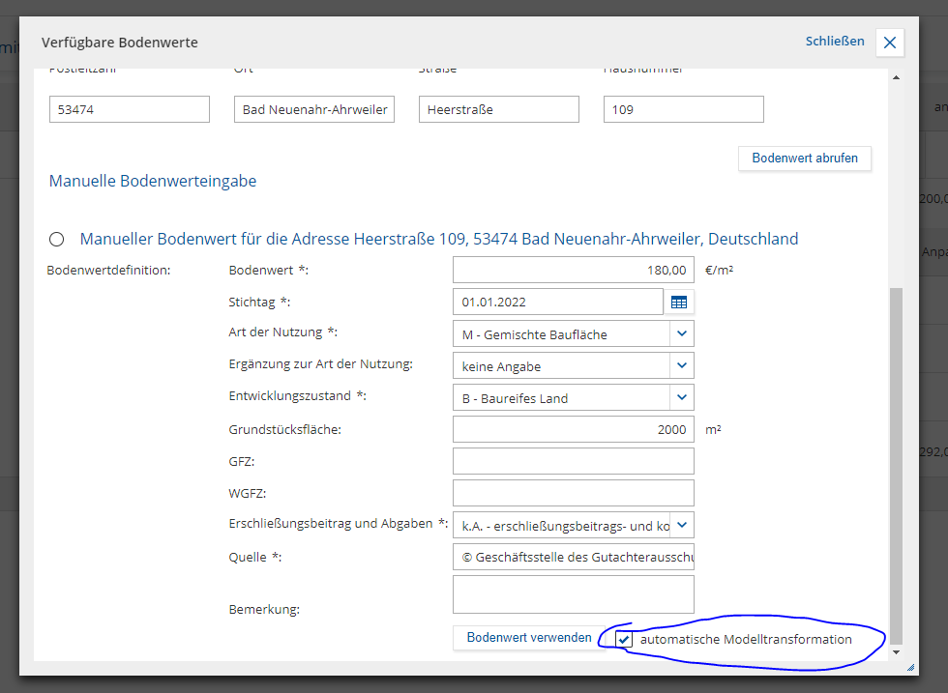The height and width of the screenshot is (693, 948).
Task: Expand the Art der Nutzung dropdown
Action: (681, 334)
